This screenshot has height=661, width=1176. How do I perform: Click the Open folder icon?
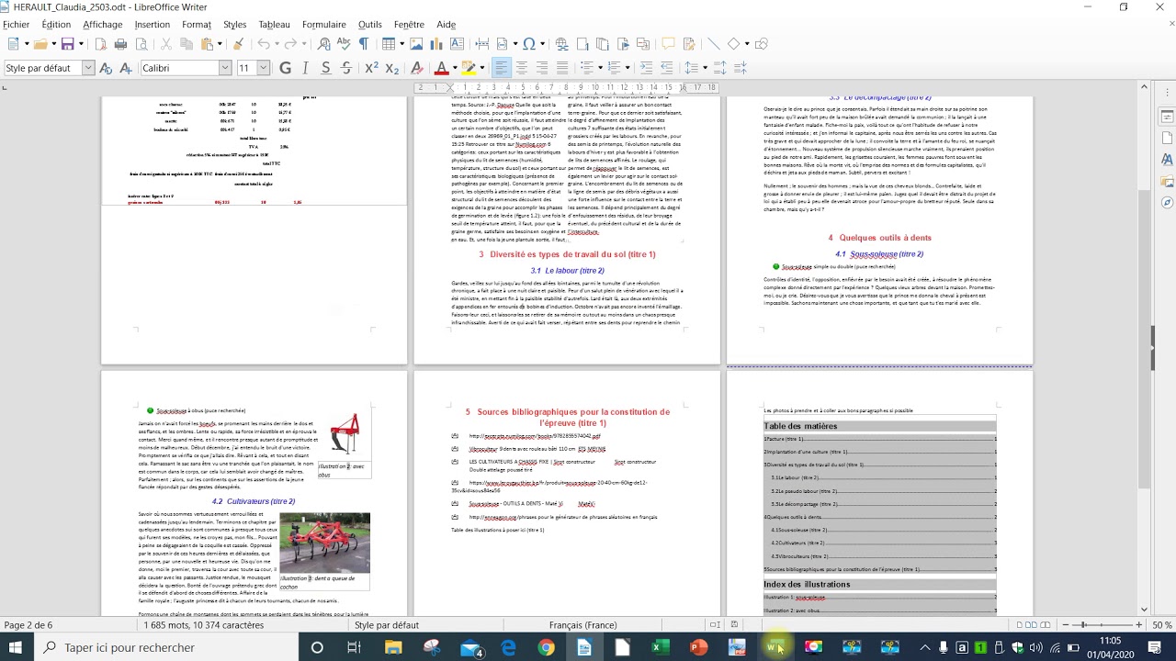pyautogui.click(x=41, y=44)
